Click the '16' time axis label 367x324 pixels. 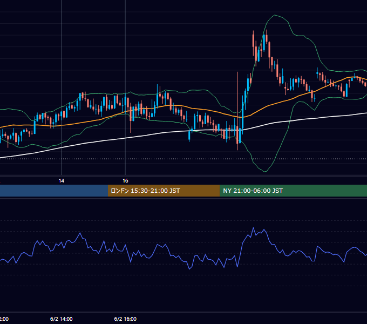pyautogui.click(x=125, y=181)
